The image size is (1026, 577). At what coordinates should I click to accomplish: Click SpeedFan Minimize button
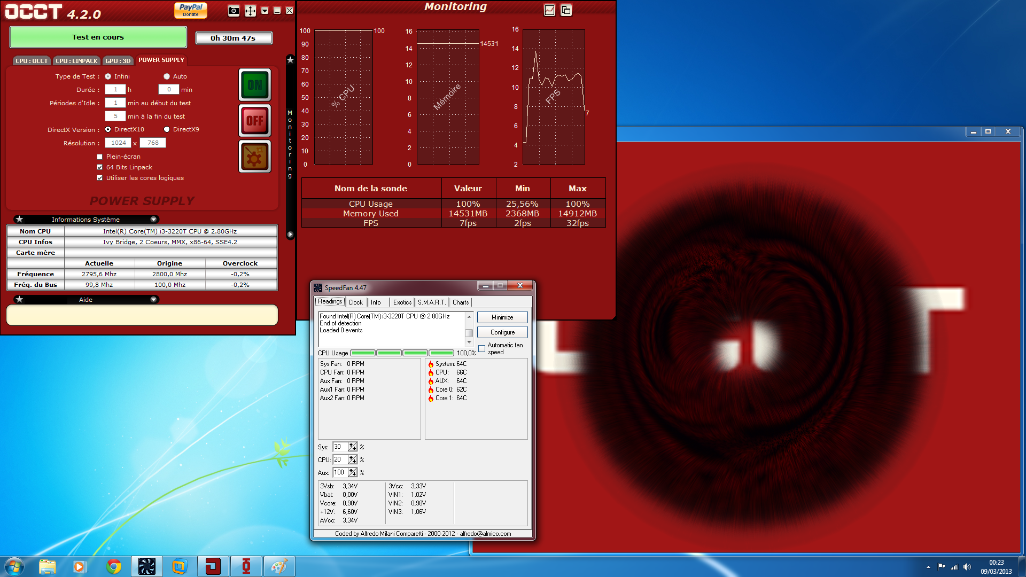[502, 317]
